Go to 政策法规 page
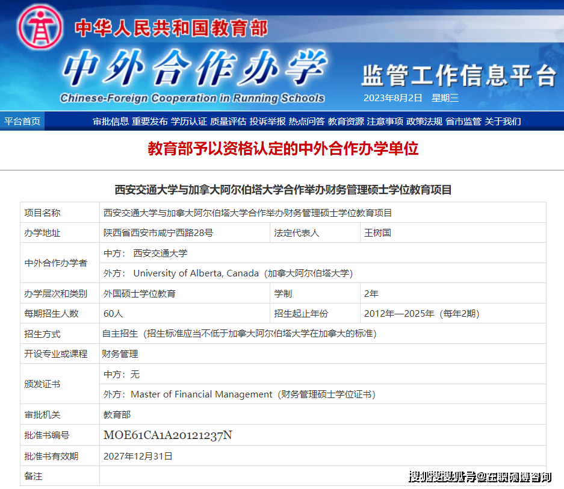 pos(424,122)
